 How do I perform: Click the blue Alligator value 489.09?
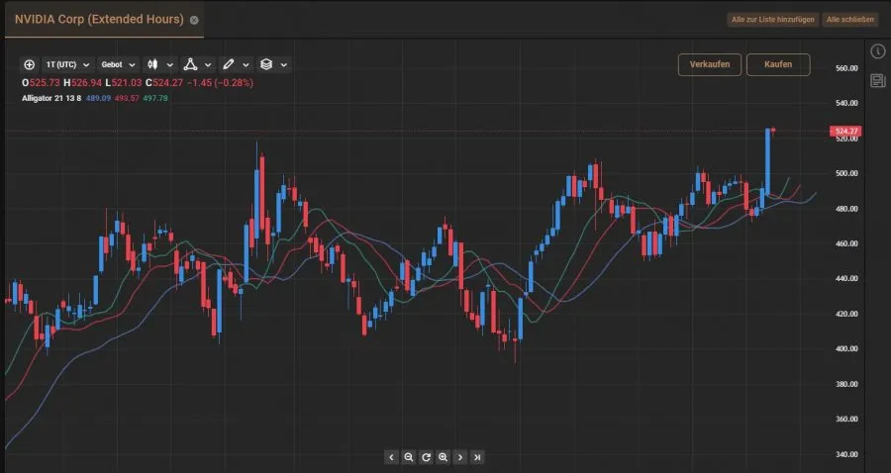(x=98, y=98)
